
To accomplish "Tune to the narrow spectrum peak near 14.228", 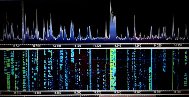I will (106, 28).
